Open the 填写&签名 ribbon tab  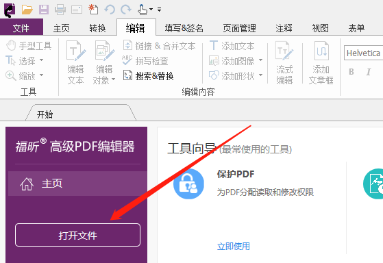point(184,28)
